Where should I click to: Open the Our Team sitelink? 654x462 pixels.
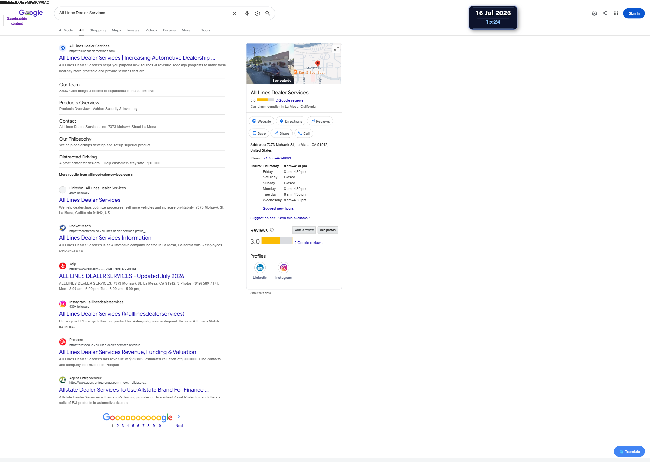(69, 85)
